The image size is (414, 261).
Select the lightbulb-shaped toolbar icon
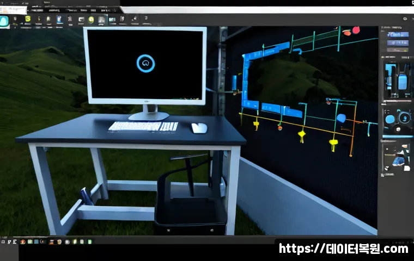[x=48, y=19]
